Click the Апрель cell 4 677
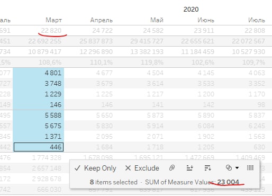Image resolution: width=272 pixels, height=196 pixels. pyautogui.click(x=104, y=73)
